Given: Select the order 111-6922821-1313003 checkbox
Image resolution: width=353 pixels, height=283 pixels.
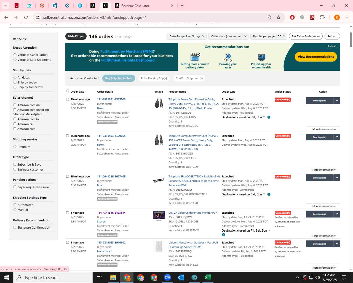Looking at the screenshot, I should (68, 99).
